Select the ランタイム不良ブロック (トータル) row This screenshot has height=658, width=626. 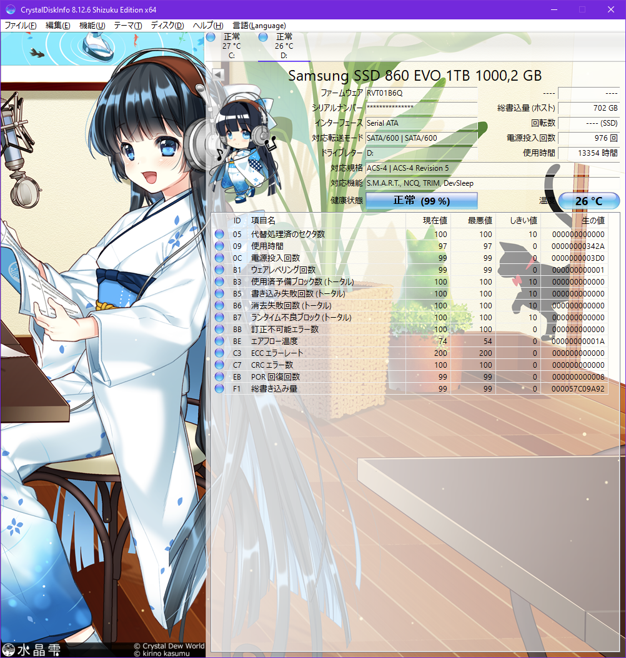point(410,317)
